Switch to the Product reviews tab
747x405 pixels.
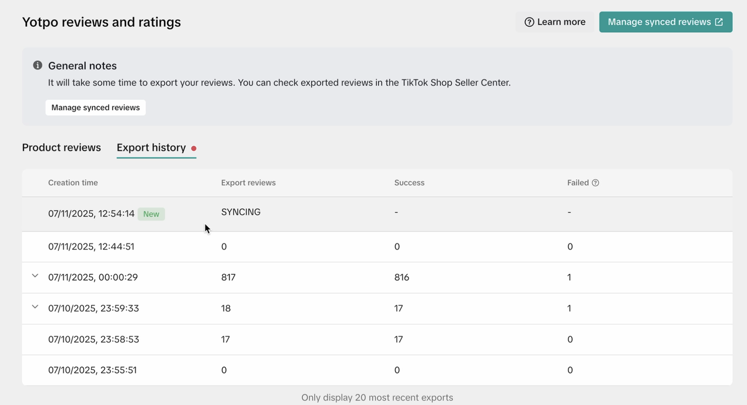[61, 148]
